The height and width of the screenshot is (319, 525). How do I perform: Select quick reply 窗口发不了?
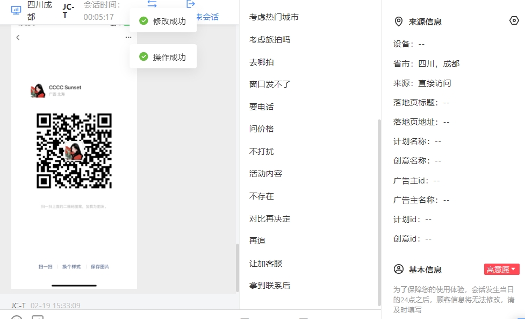pyautogui.click(x=270, y=84)
